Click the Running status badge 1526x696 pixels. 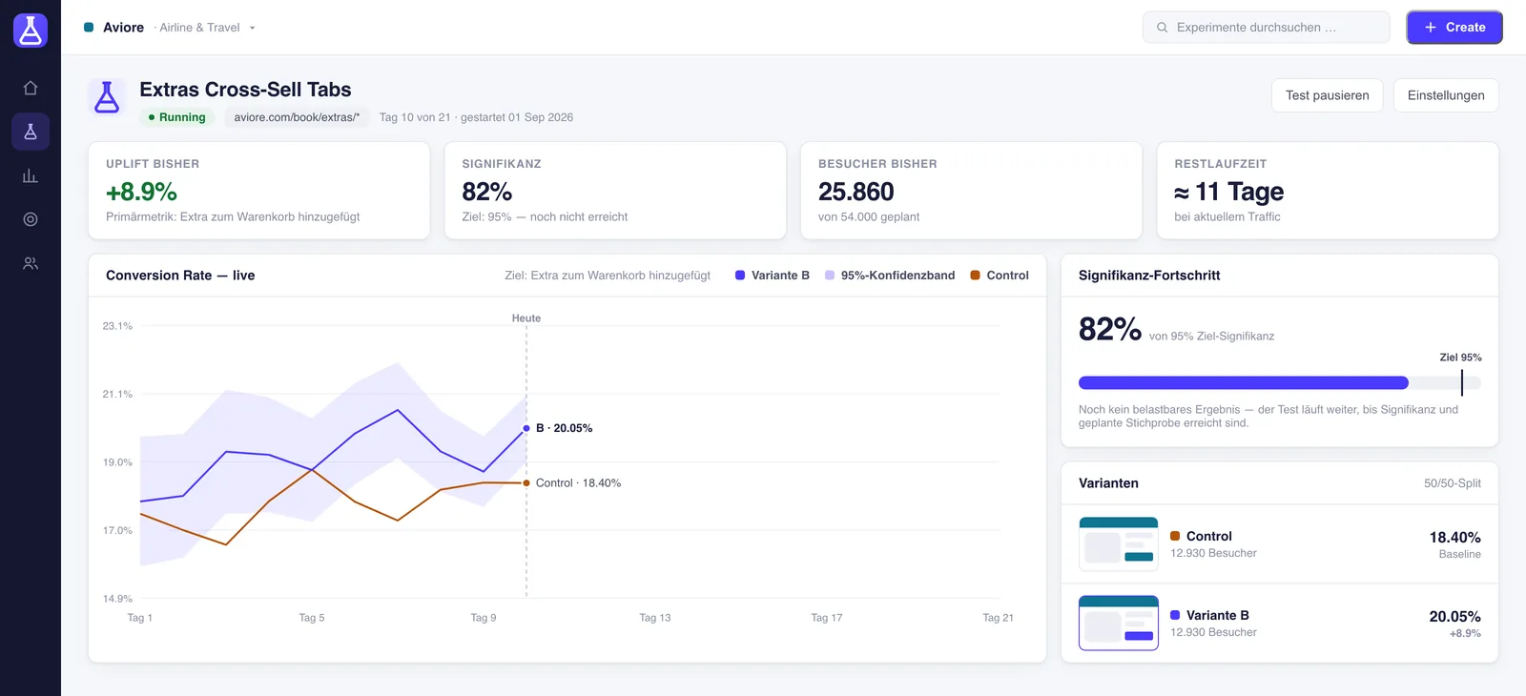177,117
